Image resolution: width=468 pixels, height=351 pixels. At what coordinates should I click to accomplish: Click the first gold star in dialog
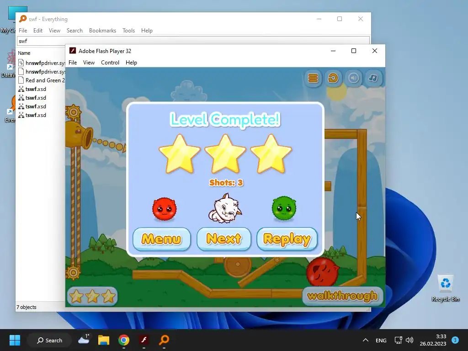pyautogui.click(x=180, y=154)
